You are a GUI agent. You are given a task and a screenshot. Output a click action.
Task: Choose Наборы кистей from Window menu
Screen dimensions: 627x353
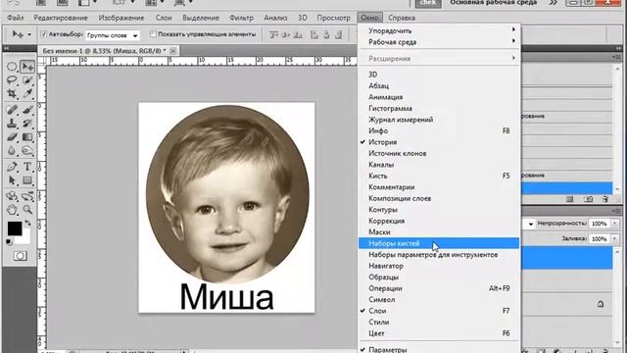pos(439,243)
